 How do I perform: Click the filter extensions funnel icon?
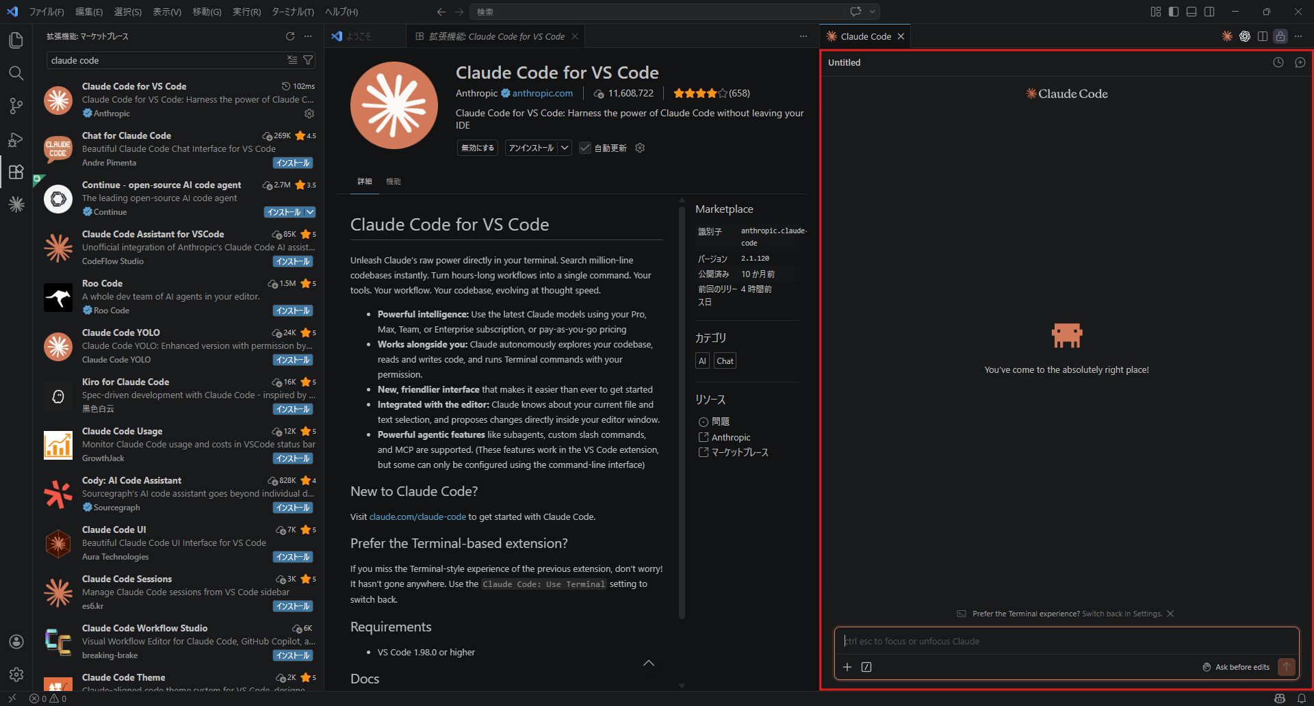coord(309,60)
